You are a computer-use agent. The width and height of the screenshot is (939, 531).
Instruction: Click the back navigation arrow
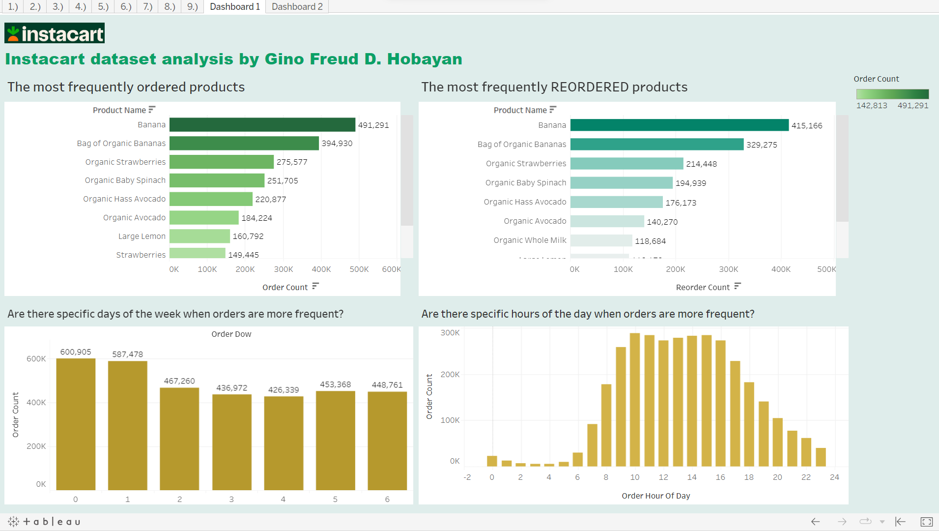click(x=815, y=522)
